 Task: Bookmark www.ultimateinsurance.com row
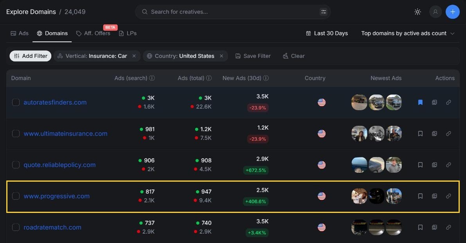pos(420,134)
